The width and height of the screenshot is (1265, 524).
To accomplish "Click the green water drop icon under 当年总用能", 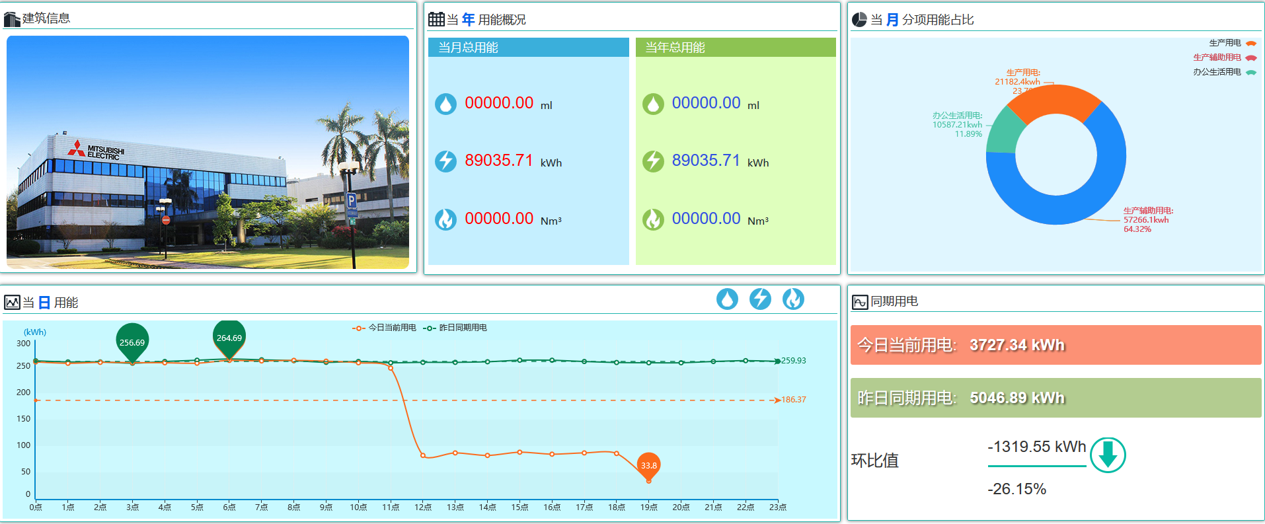I will pyautogui.click(x=653, y=104).
